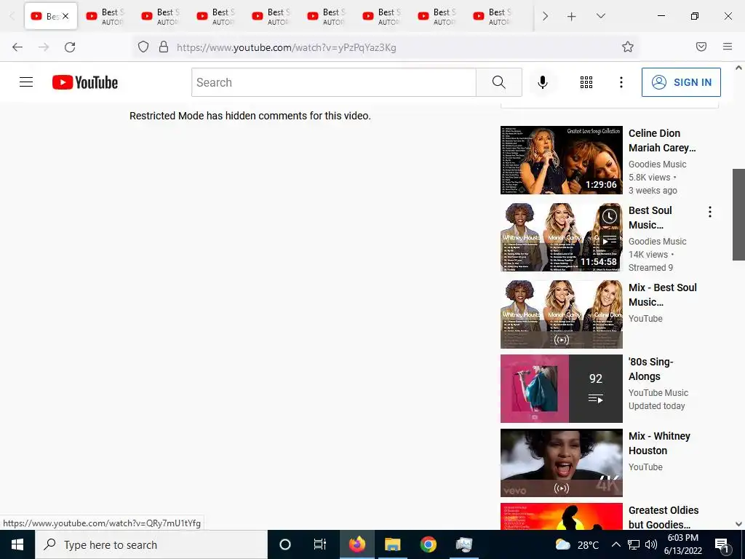Open the Windows Start menu
The image size is (745, 559).
point(17,544)
